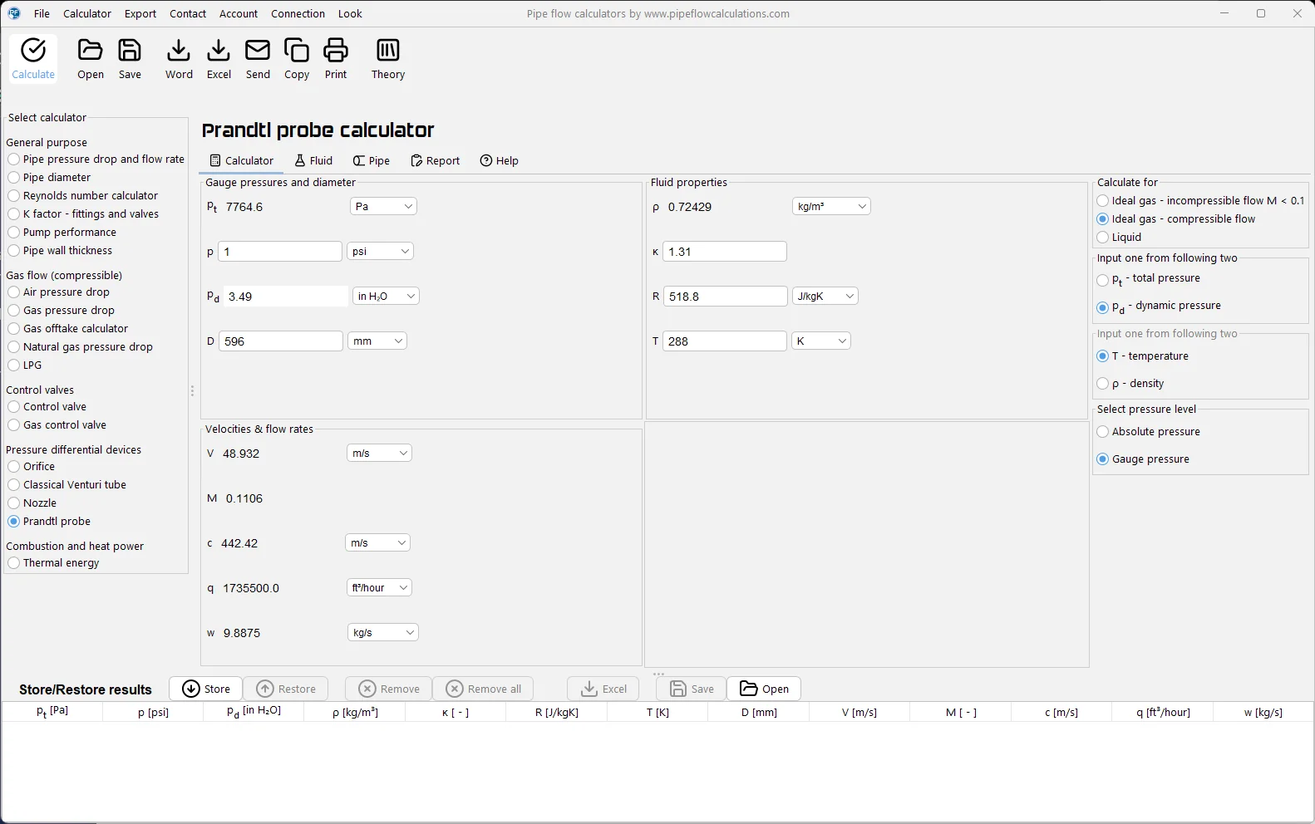Open the Help tab
Viewport: 1315px width, 824px height.
tap(499, 160)
